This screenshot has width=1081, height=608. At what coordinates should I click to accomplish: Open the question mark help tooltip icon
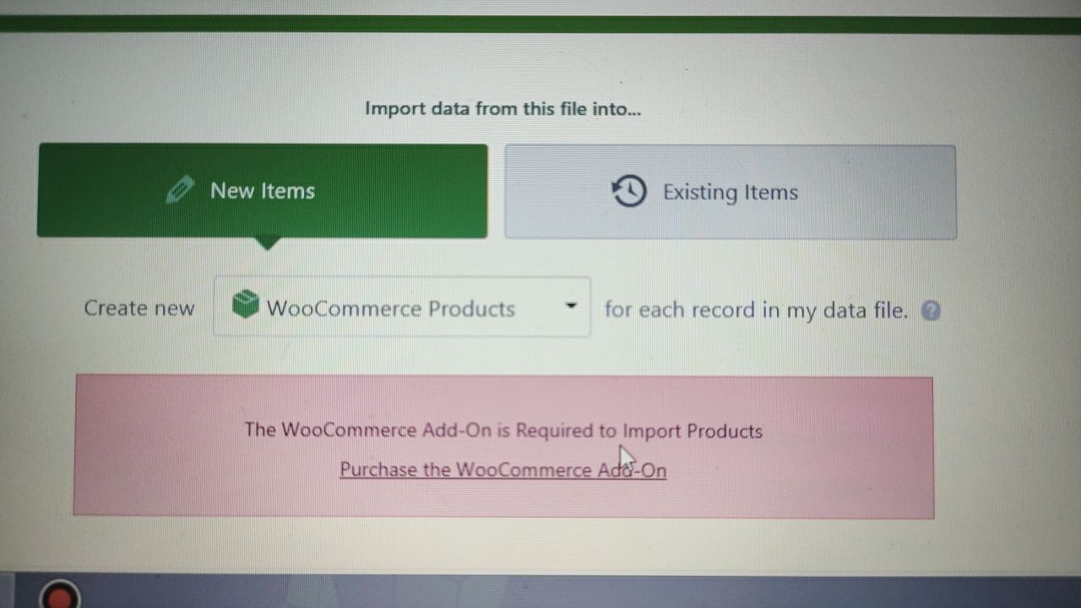pyautogui.click(x=931, y=311)
